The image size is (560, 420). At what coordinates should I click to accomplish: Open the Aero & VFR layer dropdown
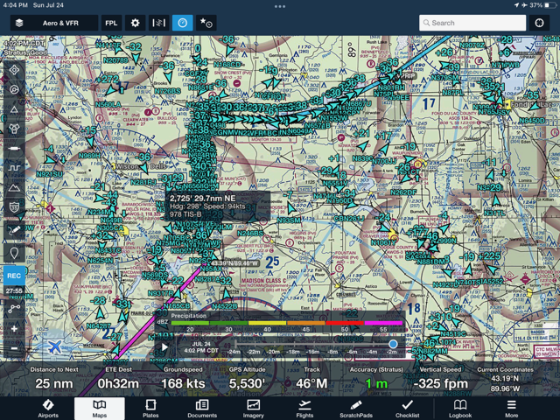[x=54, y=23]
